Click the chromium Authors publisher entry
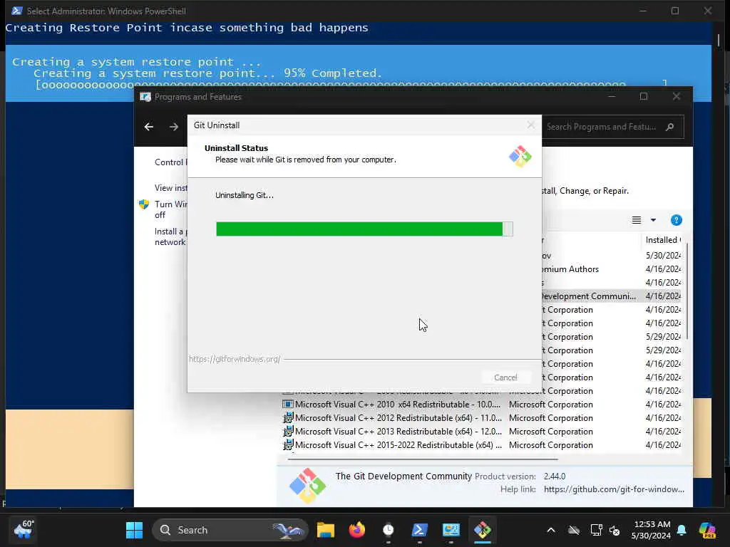Screen dimensions: 730x547 point(570,269)
